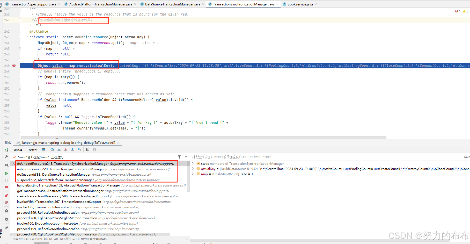The image size is (470, 244).
Task: Open the evaluate expression calculator
Action: [x=88, y=150]
